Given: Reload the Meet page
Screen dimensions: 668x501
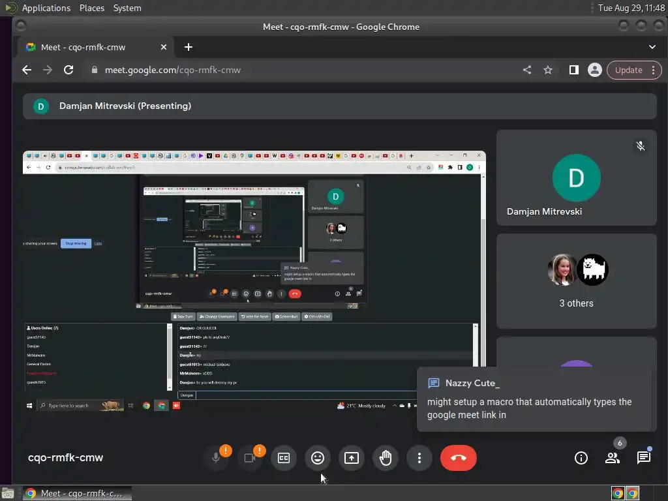Looking at the screenshot, I should pos(68,70).
